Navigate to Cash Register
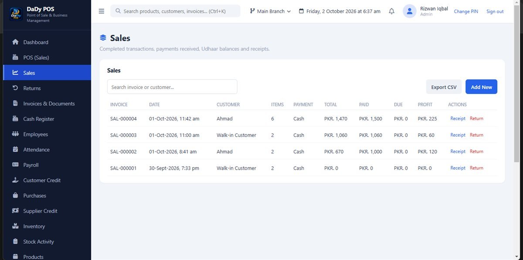 47,119
